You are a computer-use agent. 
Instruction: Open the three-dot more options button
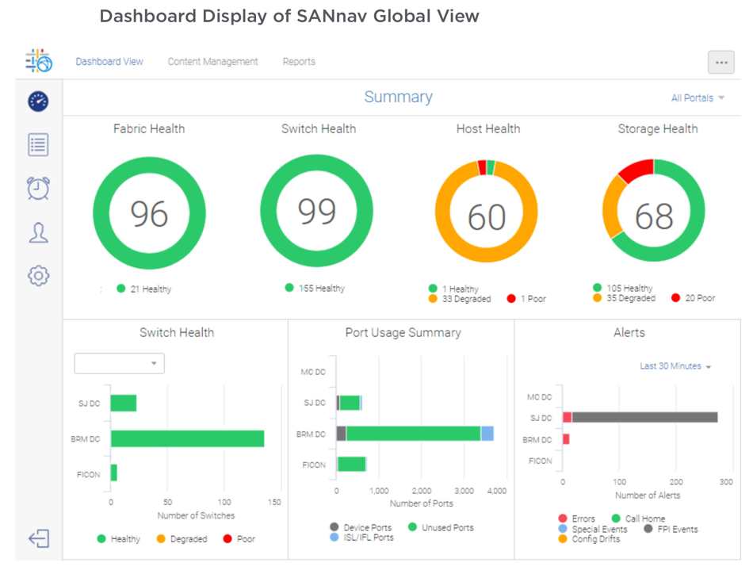(x=721, y=62)
